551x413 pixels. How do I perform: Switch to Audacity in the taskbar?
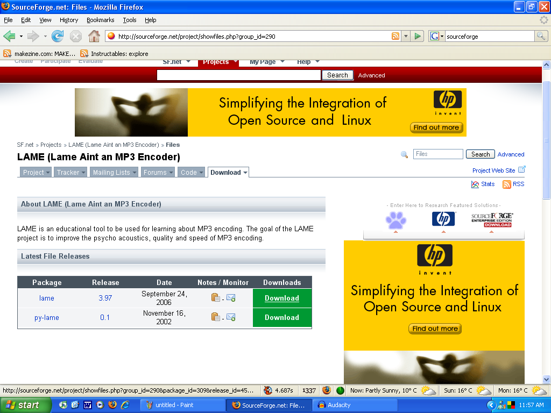click(x=355, y=405)
